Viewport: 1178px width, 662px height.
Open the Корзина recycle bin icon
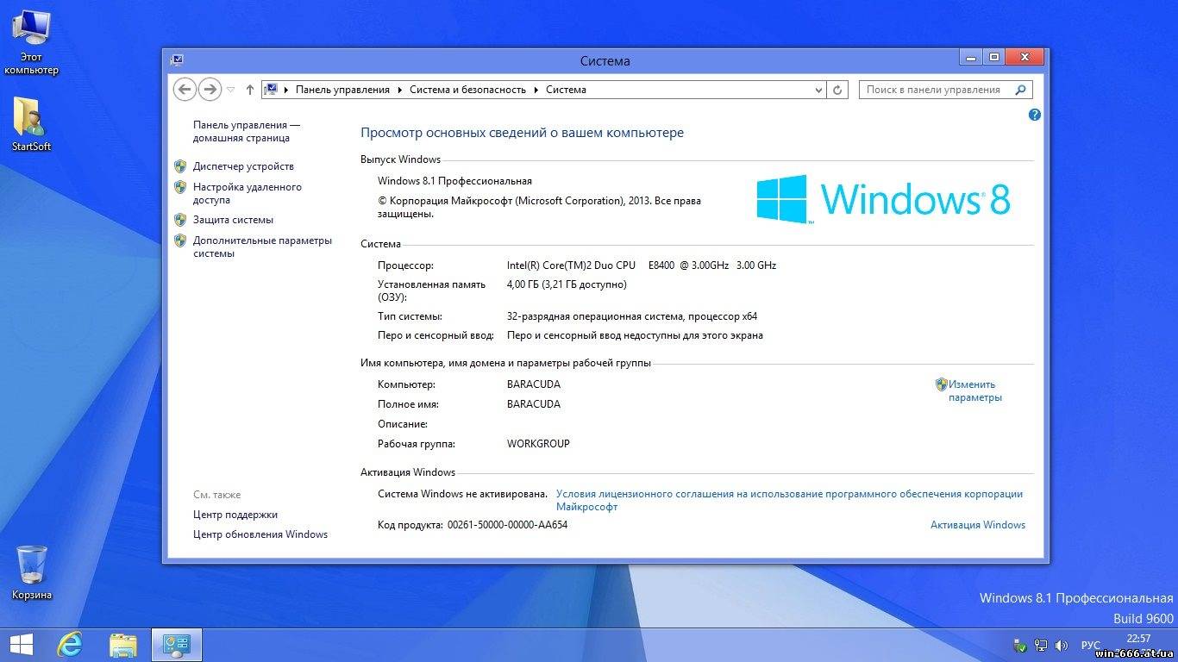[x=31, y=572]
